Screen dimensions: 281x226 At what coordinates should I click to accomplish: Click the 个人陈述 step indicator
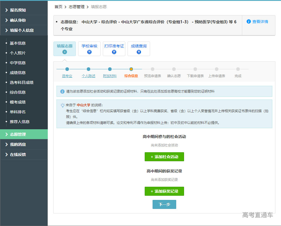(88, 69)
